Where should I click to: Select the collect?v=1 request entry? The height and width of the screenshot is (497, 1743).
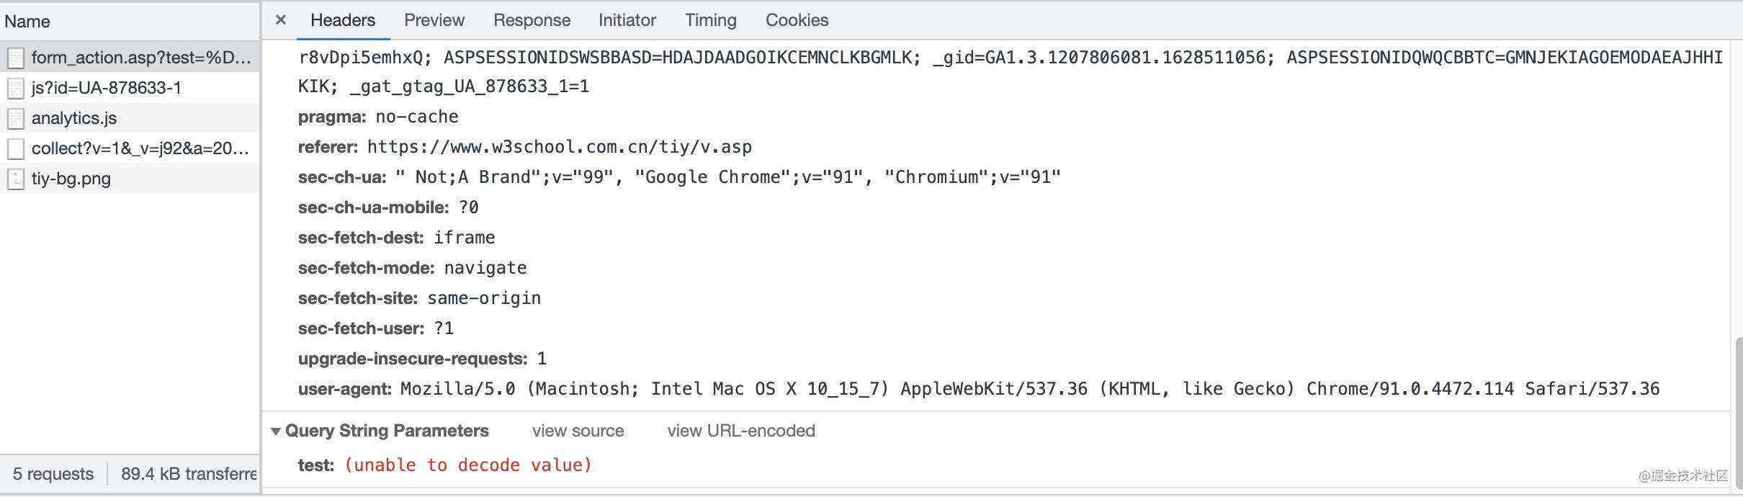point(130,148)
